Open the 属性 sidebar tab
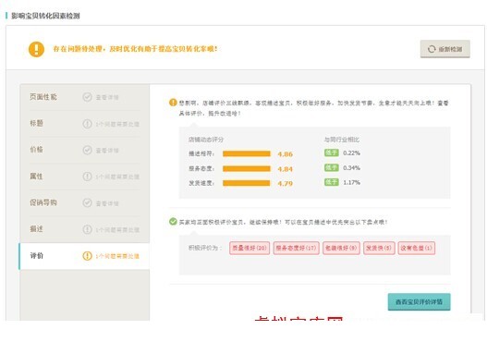The width and height of the screenshot is (487, 342). pos(84,177)
